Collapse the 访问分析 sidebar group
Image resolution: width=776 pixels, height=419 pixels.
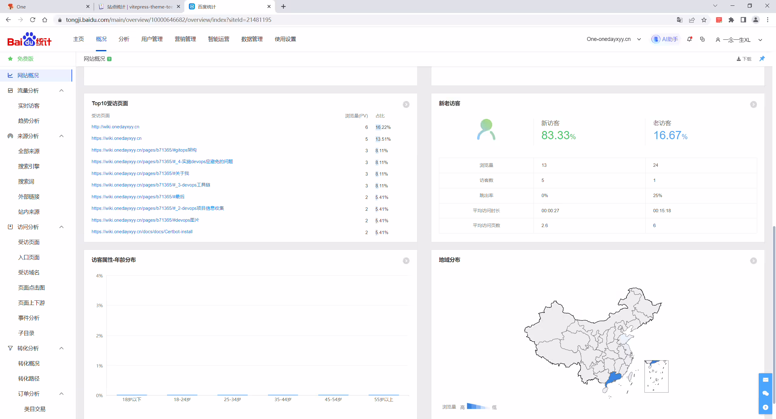tap(62, 227)
